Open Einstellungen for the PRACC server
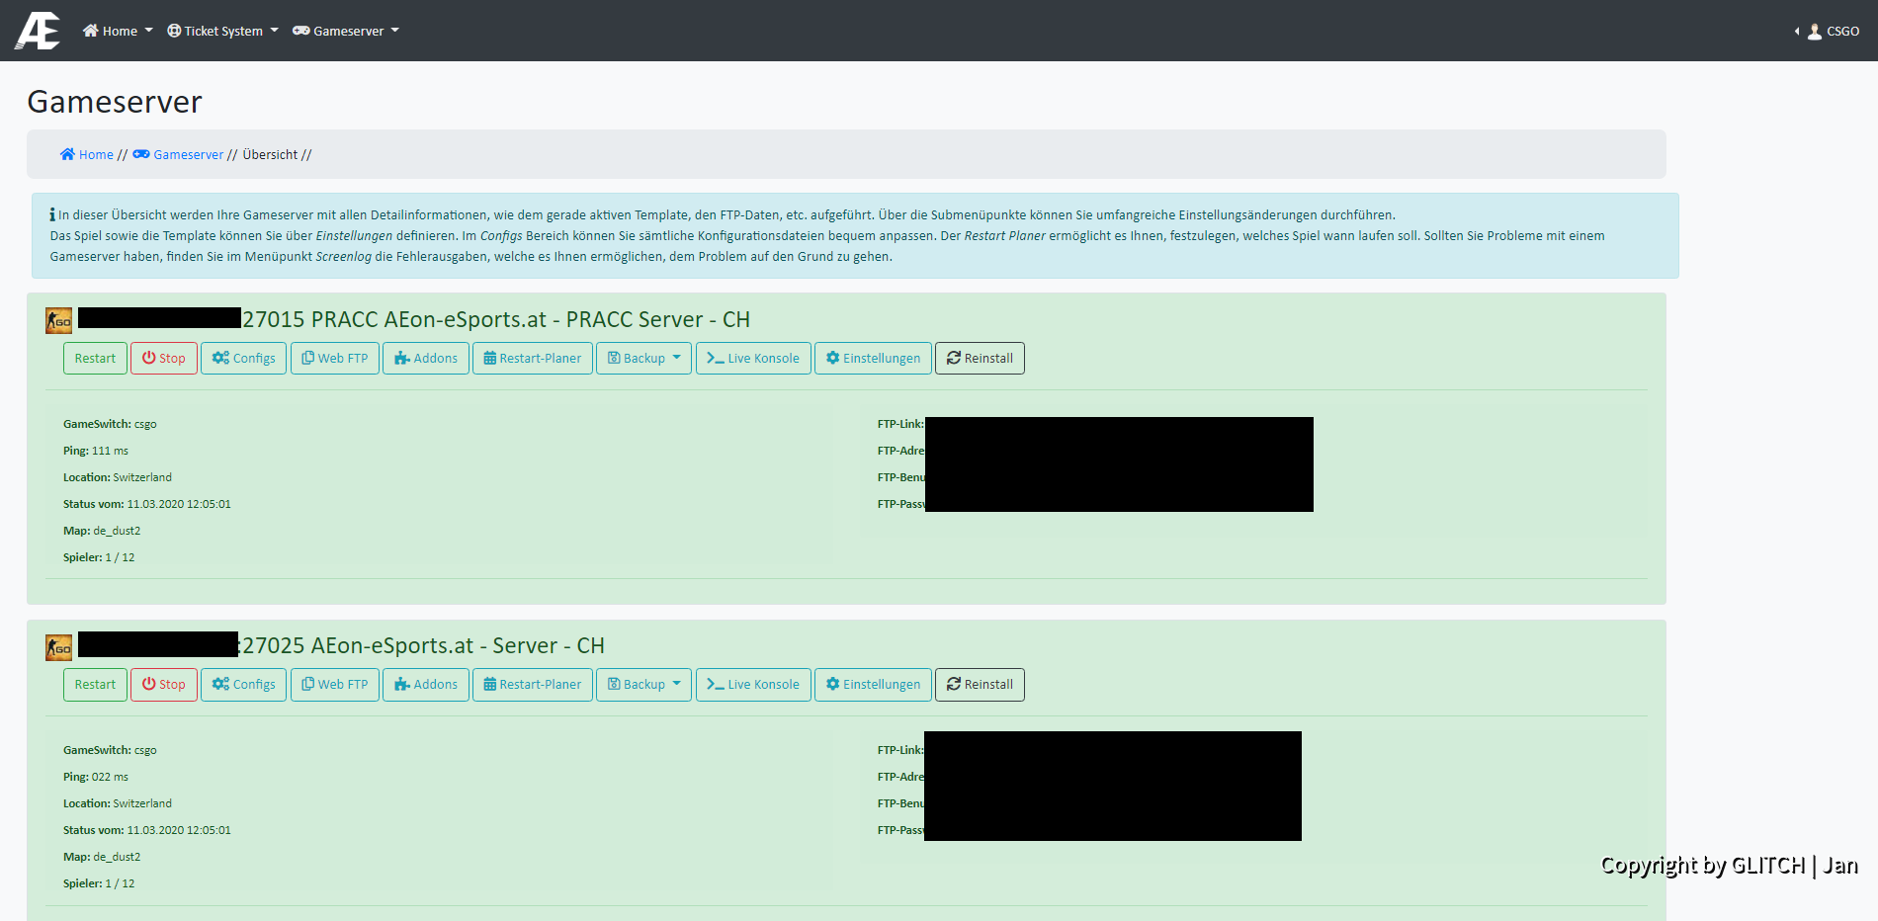Image resolution: width=1878 pixels, height=921 pixels. pyautogui.click(x=873, y=359)
